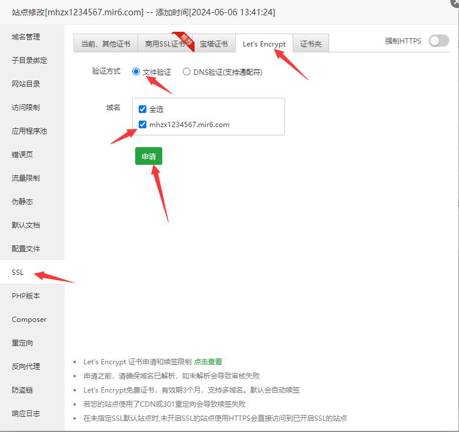Go to 网站目录 settings
The width and height of the screenshot is (459, 432).
coord(26,84)
